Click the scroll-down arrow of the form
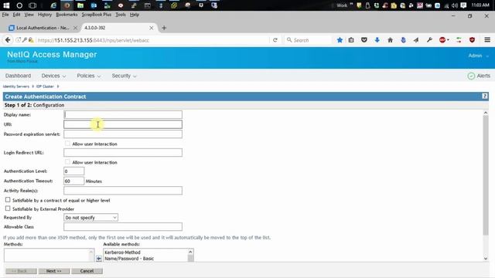 point(486,259)
